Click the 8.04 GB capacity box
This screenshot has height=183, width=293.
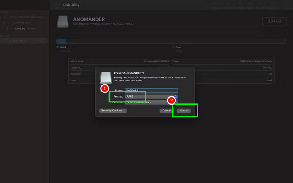274,21
